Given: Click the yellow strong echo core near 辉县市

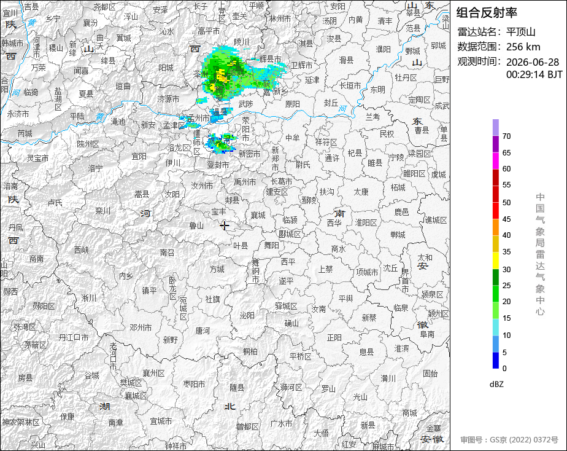Looking at the screenshot, I should [220, 76].
